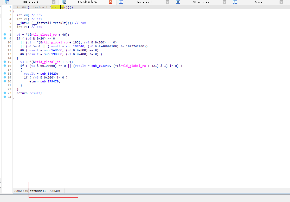Switch to the IDA View-A tab

[x=30, y=2]
